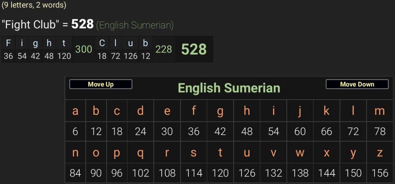Screen dimensions: 395x184
Task: Click letter 'j' in cipher table
Action: 300,112
